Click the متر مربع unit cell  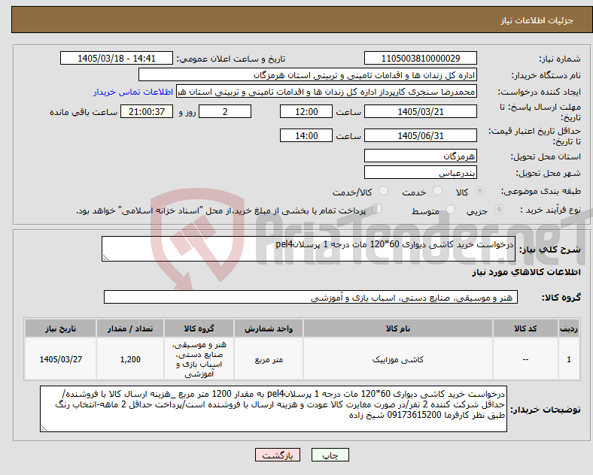pyautogui.click(x=269, y=359)
